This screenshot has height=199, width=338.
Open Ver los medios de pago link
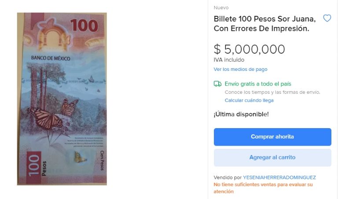coord(240,69)
